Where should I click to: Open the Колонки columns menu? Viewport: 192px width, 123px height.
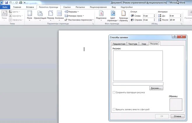point(59,15)
